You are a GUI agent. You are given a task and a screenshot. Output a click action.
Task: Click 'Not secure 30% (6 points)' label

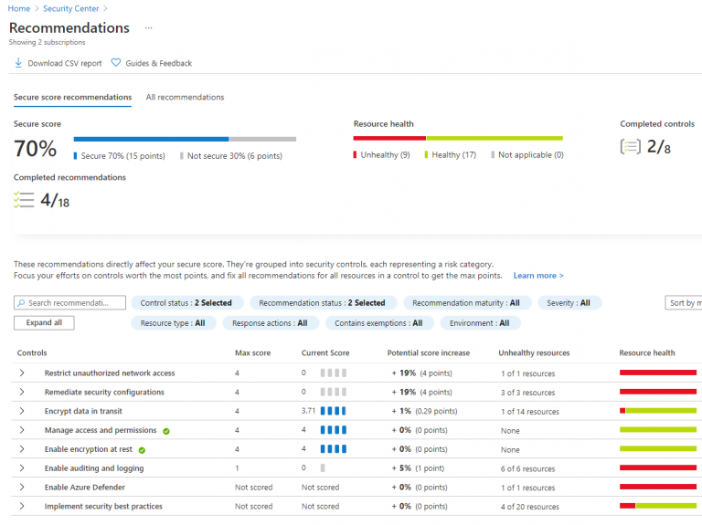235,156
